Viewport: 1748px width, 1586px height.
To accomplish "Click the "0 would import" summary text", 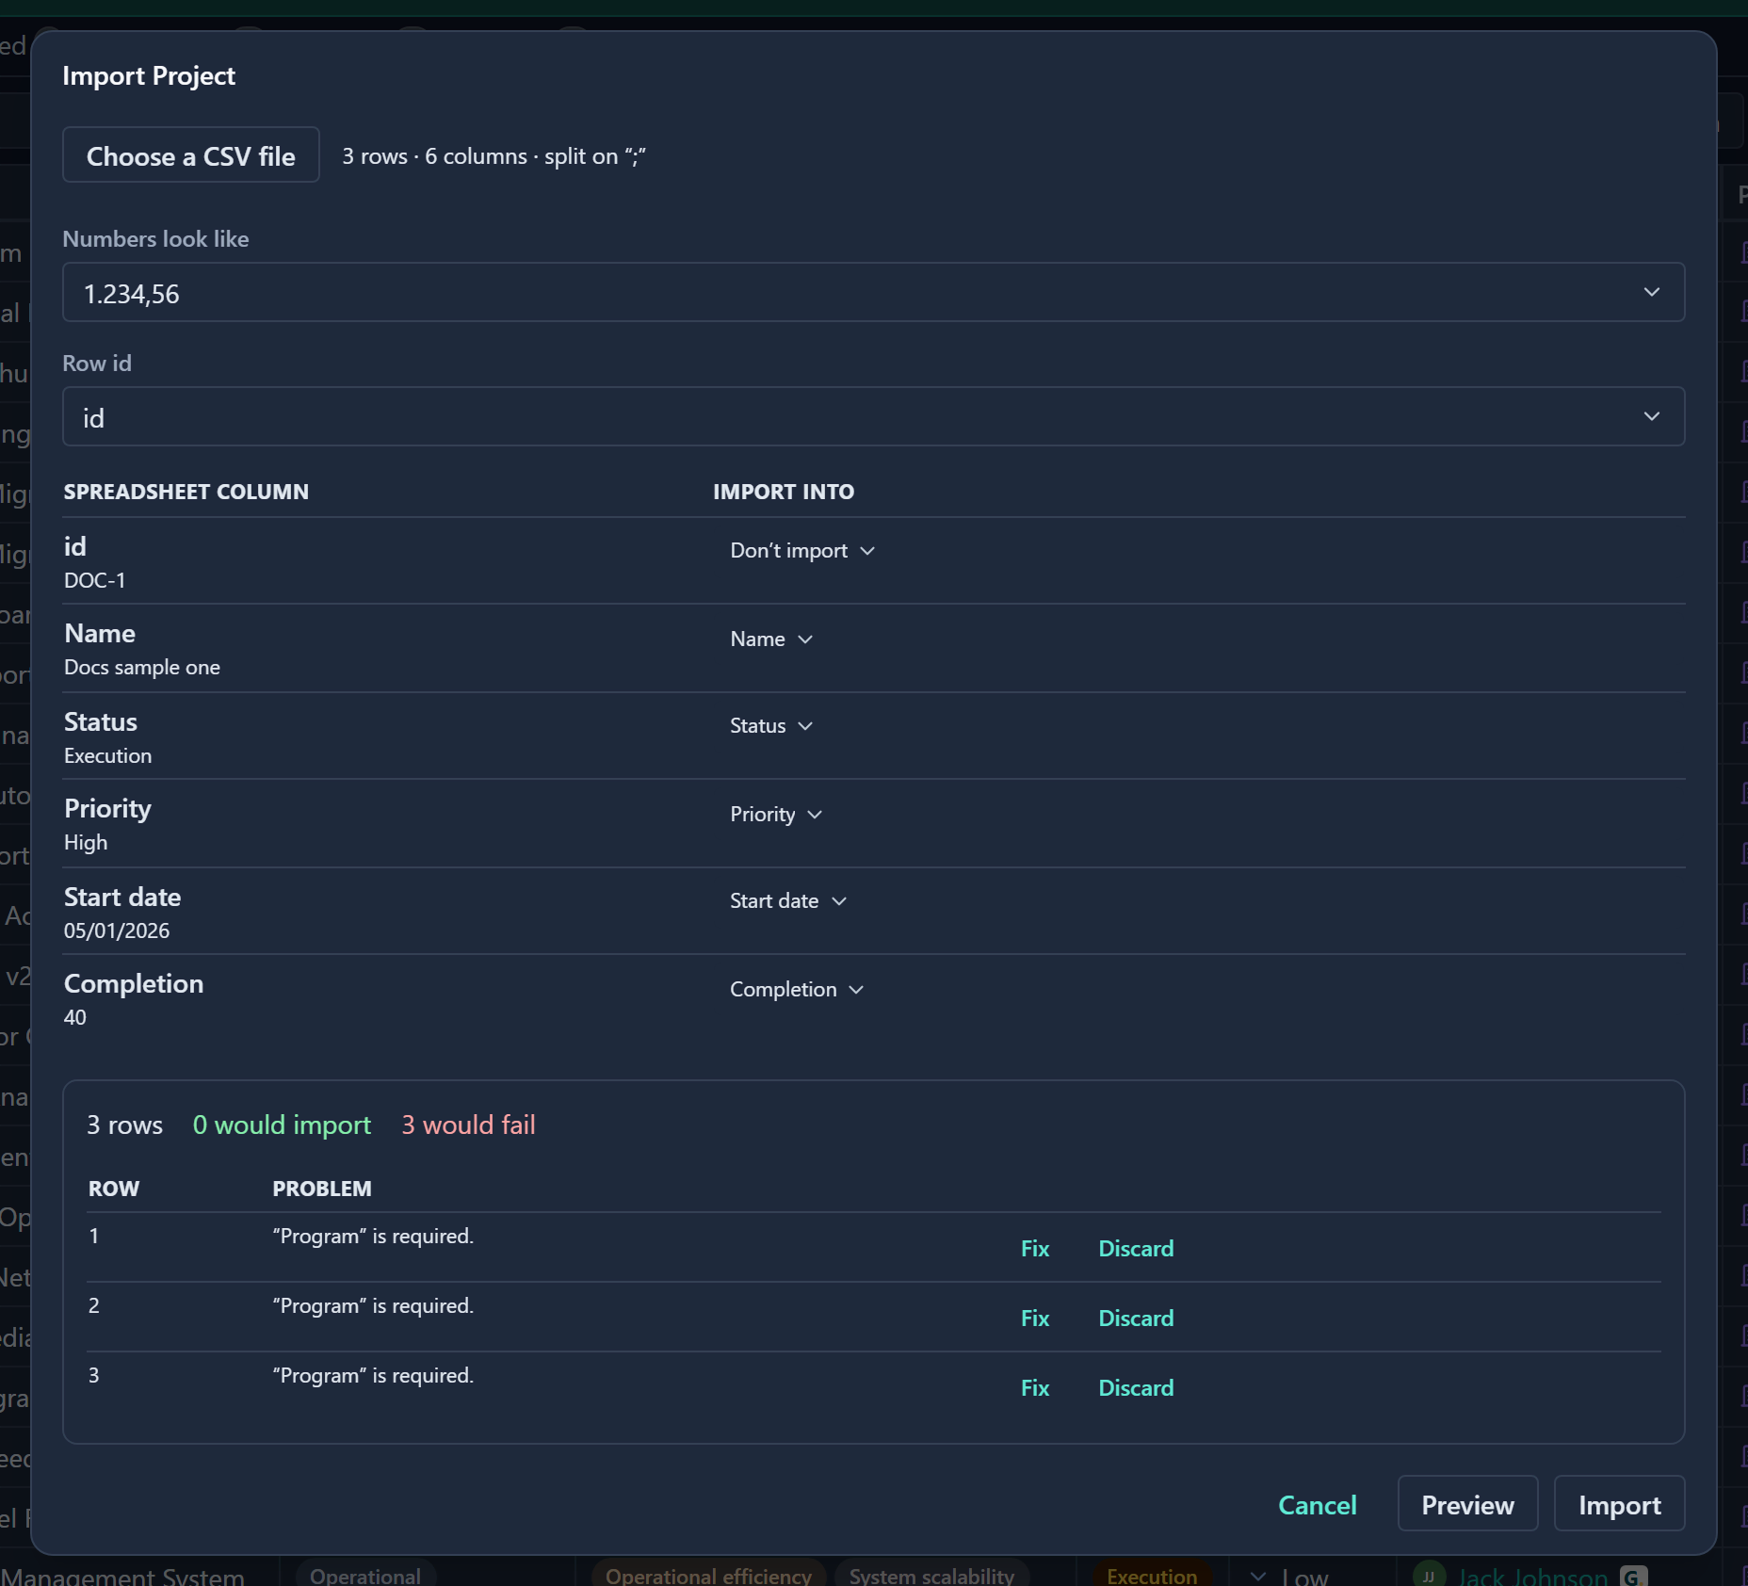I will (282, 1125).
